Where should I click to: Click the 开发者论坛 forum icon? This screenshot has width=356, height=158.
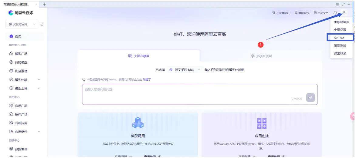[x=274, y=13]
